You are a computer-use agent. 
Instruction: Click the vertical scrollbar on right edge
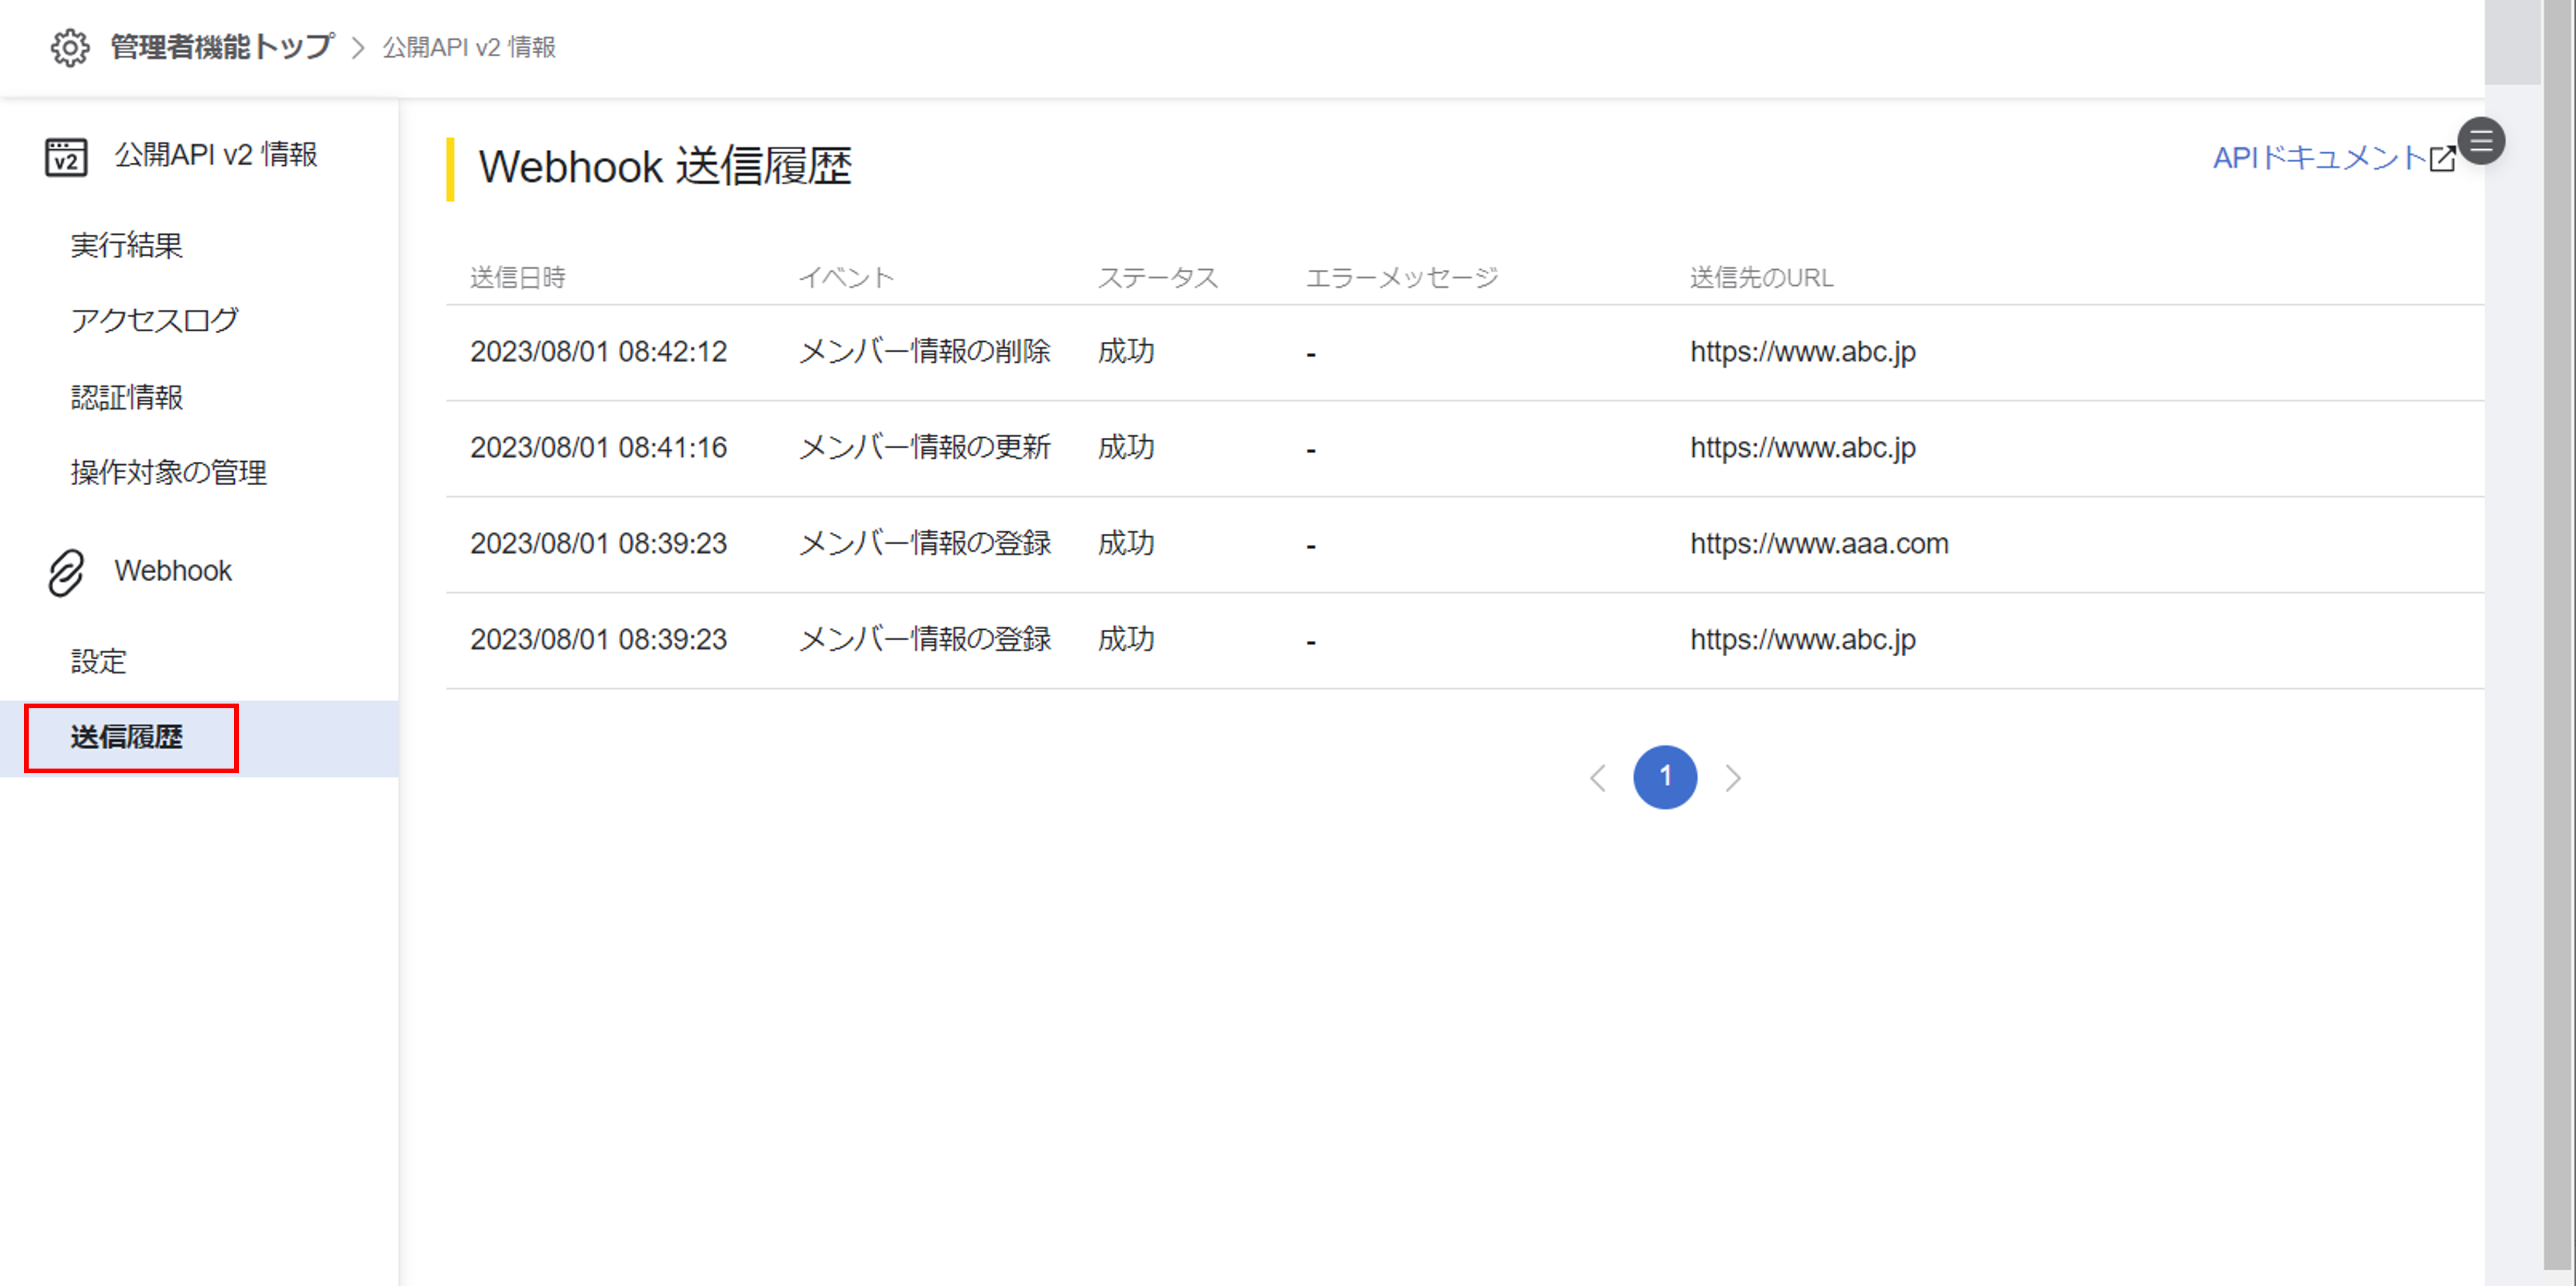[2558, 640]
